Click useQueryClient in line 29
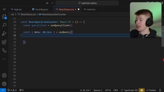 coord(60,26)
